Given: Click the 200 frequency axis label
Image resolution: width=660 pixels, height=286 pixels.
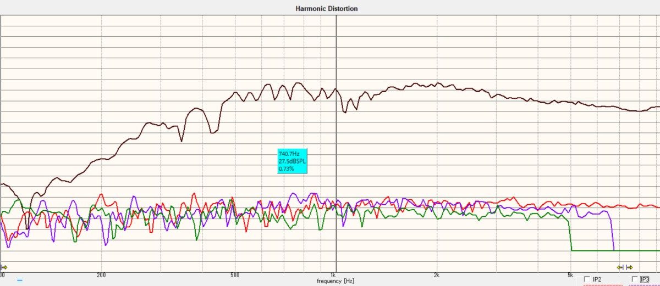Looking at the screenshot, I should coord(101,274).
